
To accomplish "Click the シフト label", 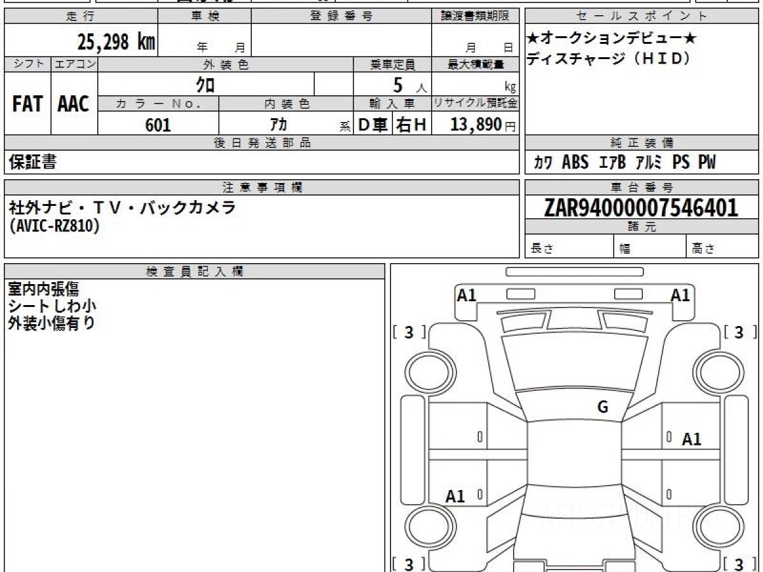I will click(x=27, y=64).
